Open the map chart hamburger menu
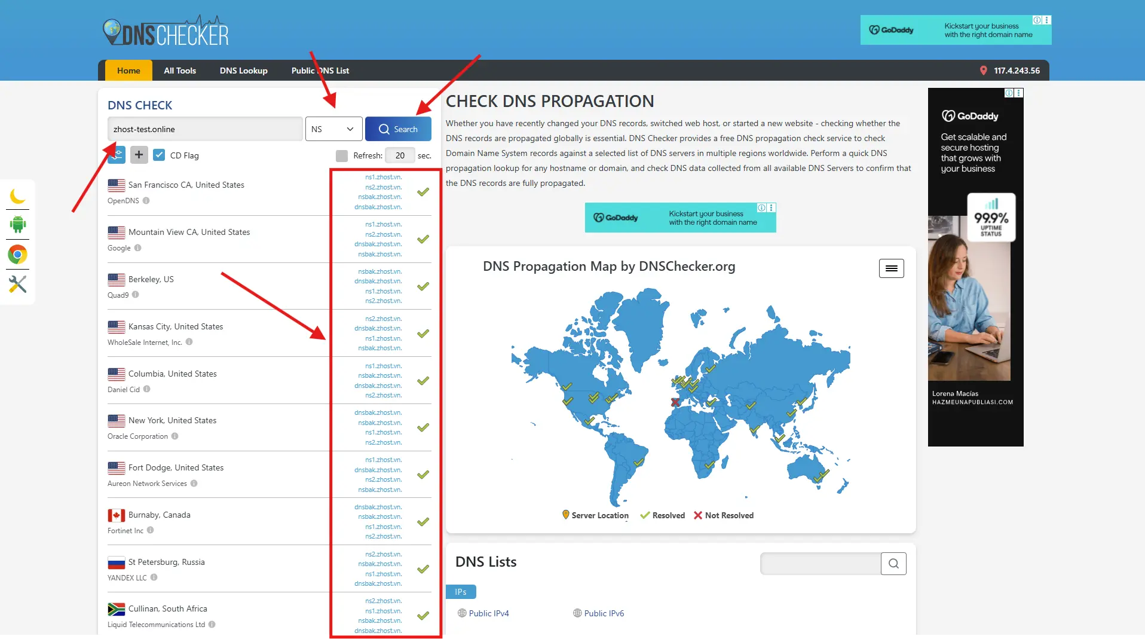Screen dimensions: 1145x639 pos(891,268)
